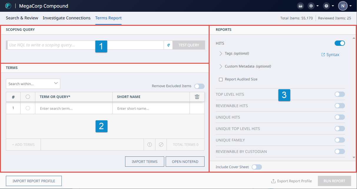The width and height of the screenshot is (357, 189).
Task: Click Export Report Profile link
Action: (x=295, y=181)
